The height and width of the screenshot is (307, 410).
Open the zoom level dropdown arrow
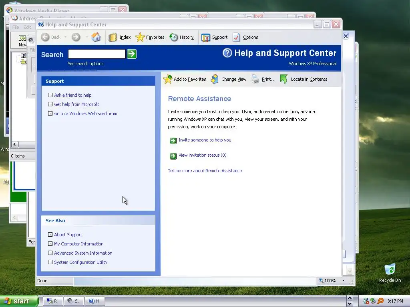click(343, 280)
